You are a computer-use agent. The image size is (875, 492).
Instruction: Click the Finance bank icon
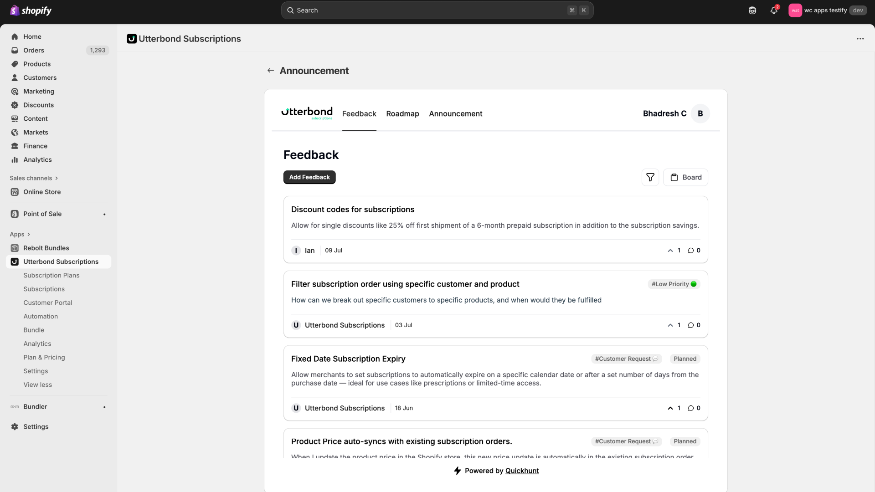pyautogui.click(x=15, y=146)
